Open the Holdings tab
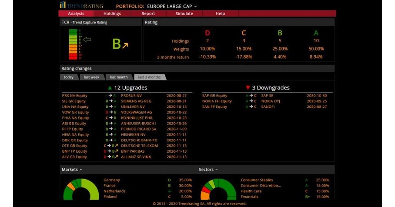The width and height of the screenshot is (395, 207). click(x=112, y=13)
